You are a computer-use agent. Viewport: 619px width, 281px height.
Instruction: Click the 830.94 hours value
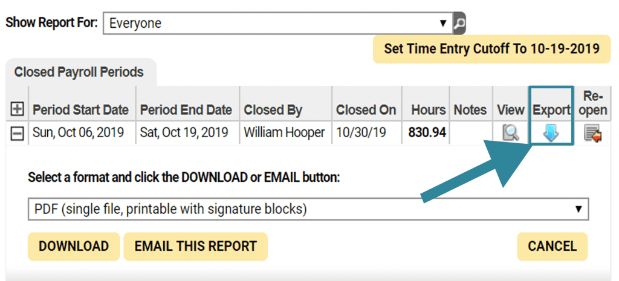[x=427, y=133]
